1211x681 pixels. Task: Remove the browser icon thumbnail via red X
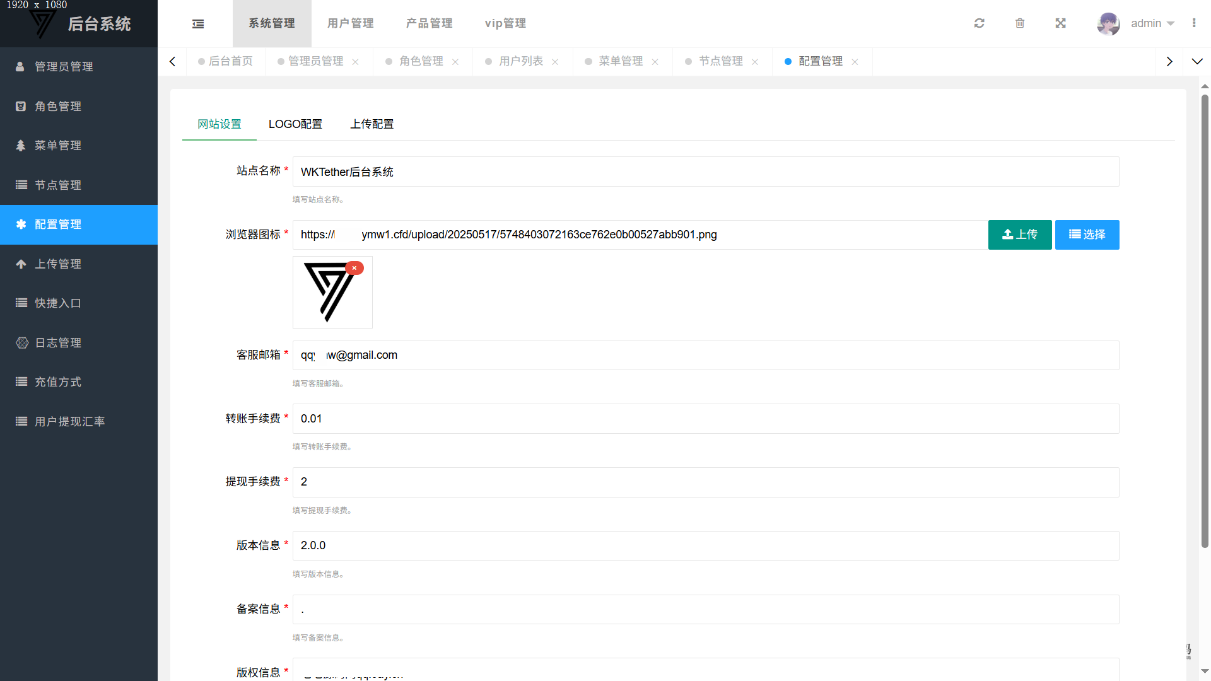pyautogui.click(x=354, y=268)
